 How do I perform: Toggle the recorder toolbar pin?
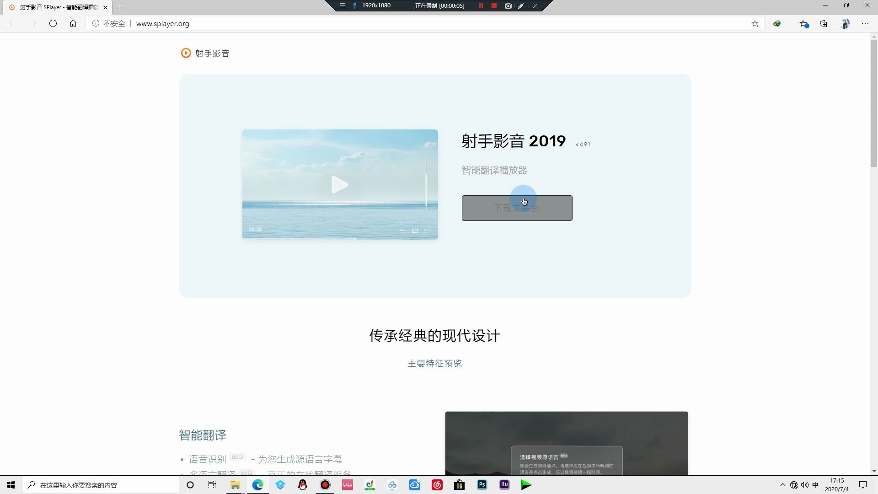tap(354, 6)
